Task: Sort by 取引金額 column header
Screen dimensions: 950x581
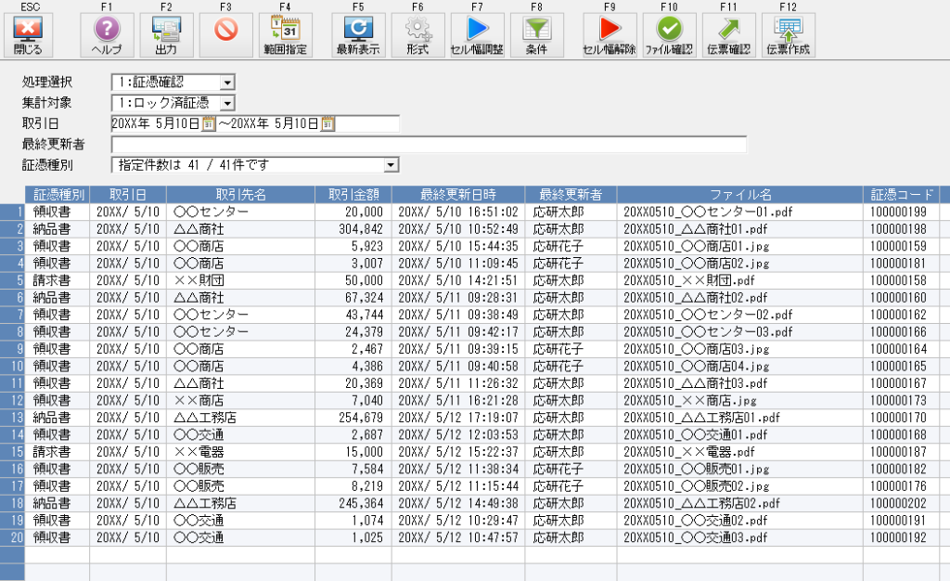Action: pyautogui.click(x=353, y=194)
